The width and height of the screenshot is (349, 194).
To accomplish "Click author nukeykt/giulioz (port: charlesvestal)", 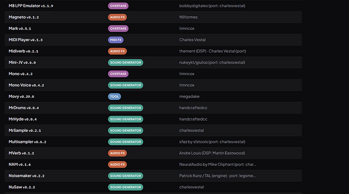I will tap(212, 63).
